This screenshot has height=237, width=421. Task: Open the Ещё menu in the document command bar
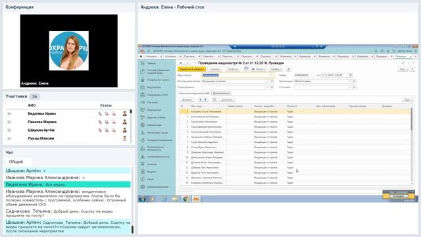pos(402,69)
